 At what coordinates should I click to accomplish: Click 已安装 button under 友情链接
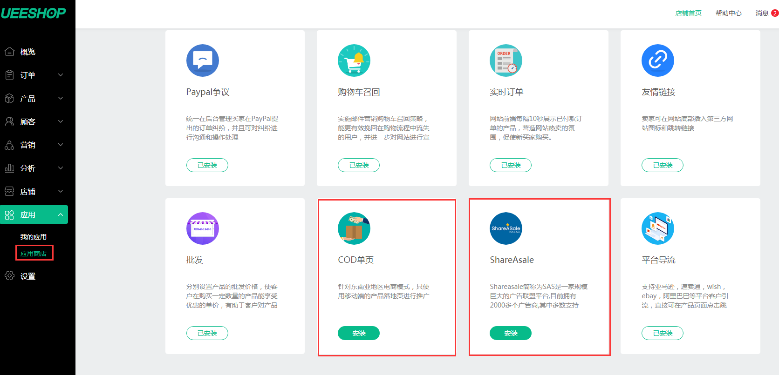pyautogui.click(x=663, y=165)
